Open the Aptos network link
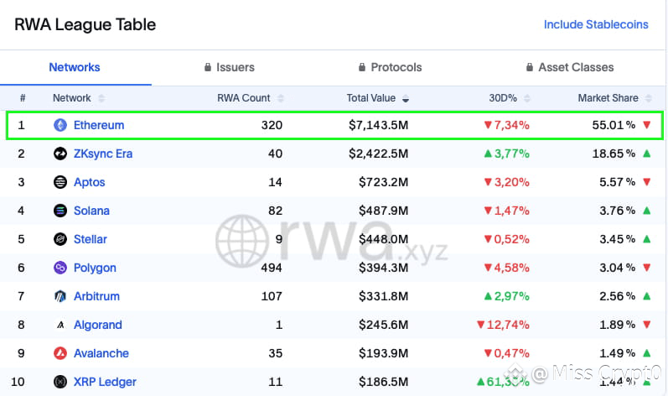This screenshot has width=668, height=396. click(x=89, y=182)
